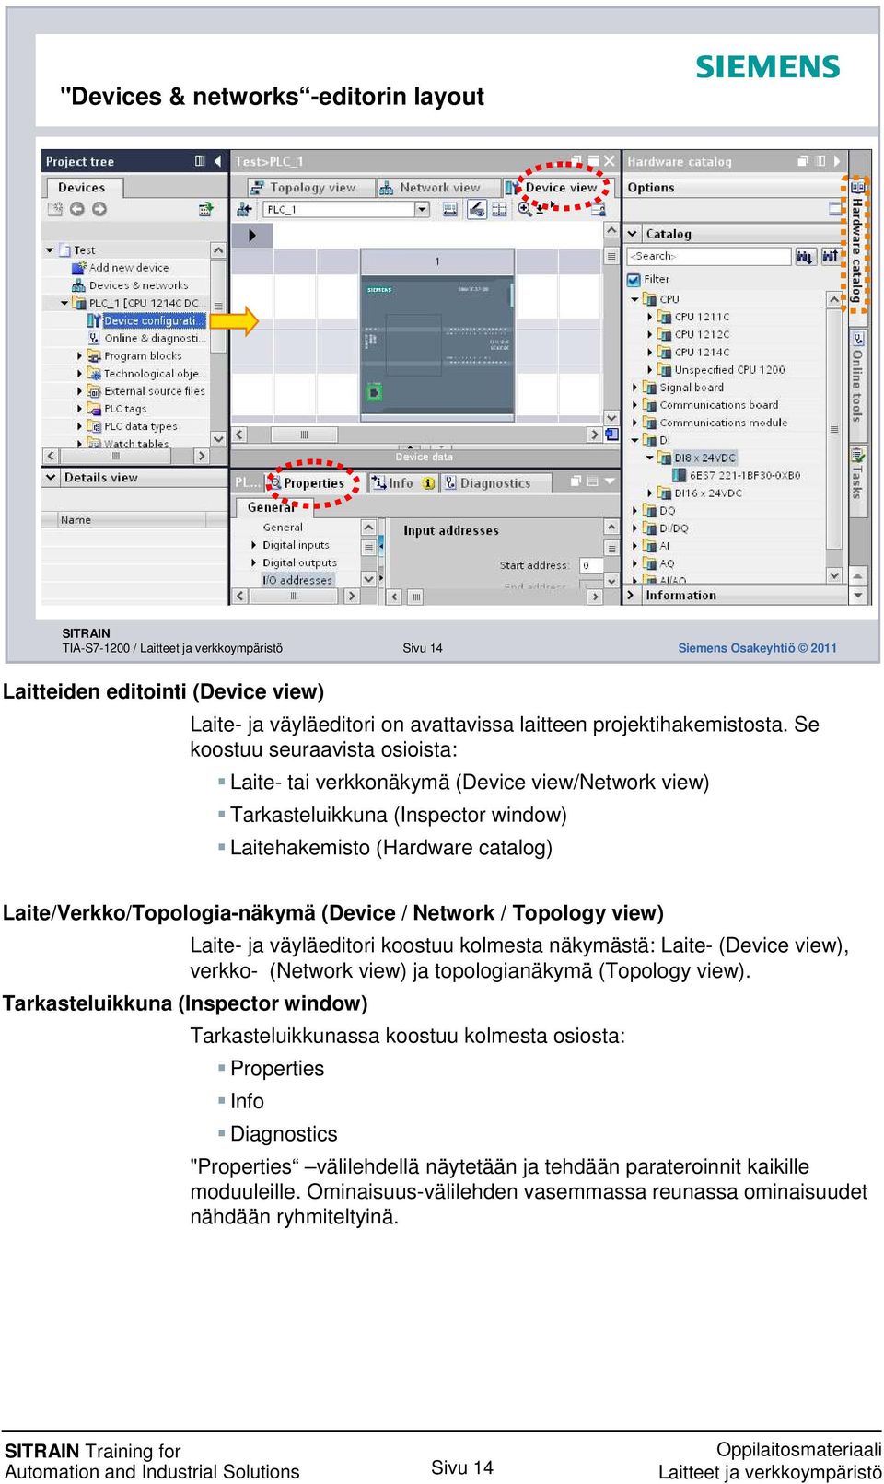Click the project tree forward arrow icon
Screen dimensions: 884x1484
[x=99, y=209]
